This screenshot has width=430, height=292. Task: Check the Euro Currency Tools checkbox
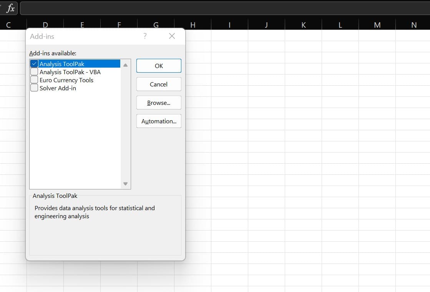pos(34,80)
